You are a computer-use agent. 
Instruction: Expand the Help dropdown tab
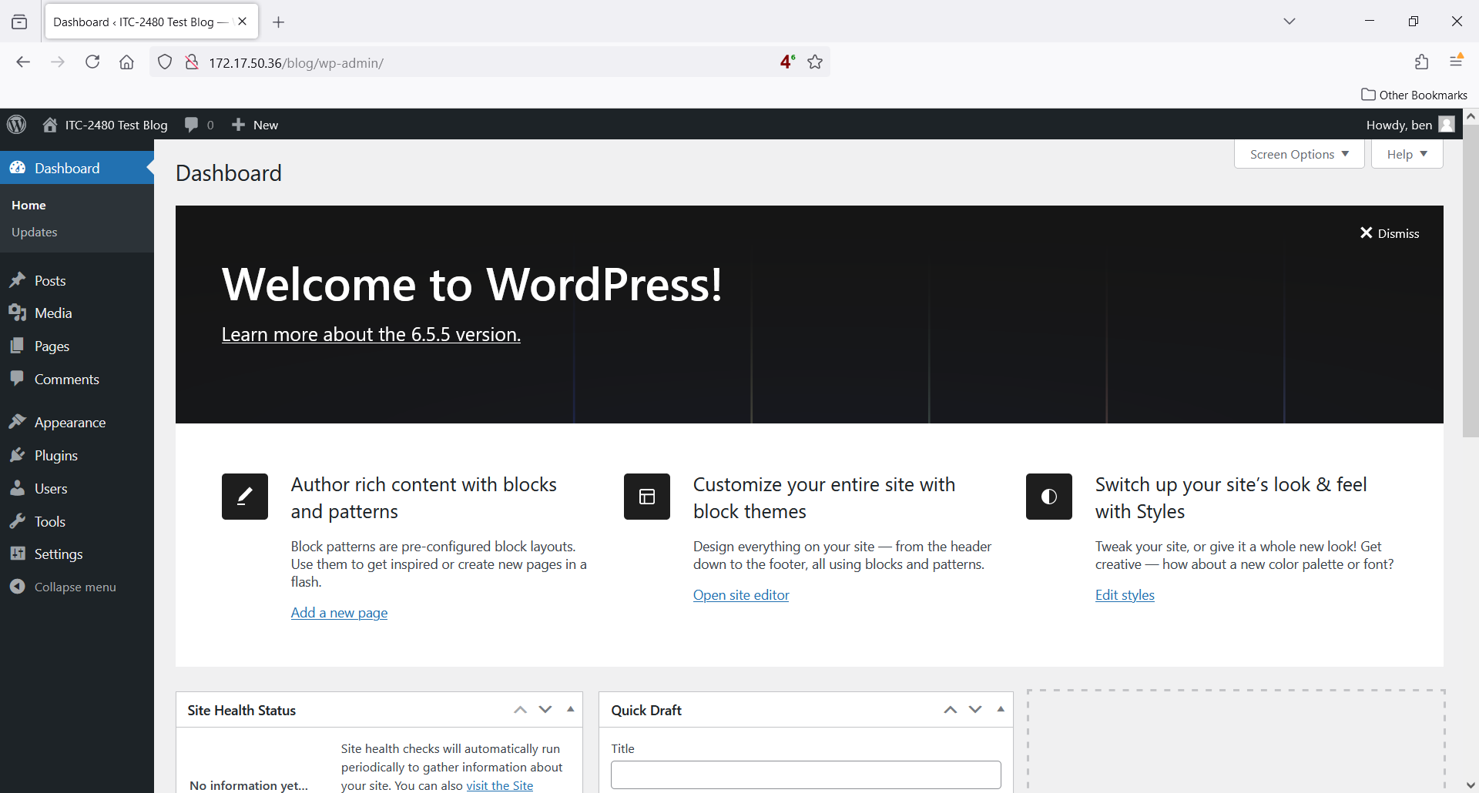coord(1407,154)
